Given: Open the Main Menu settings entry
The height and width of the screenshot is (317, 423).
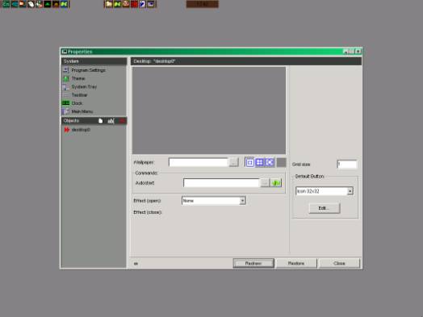Looking at the screenshot, I should 77,111.
